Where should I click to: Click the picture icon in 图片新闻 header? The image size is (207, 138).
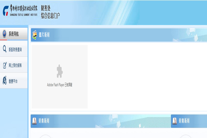coord(35,35)
